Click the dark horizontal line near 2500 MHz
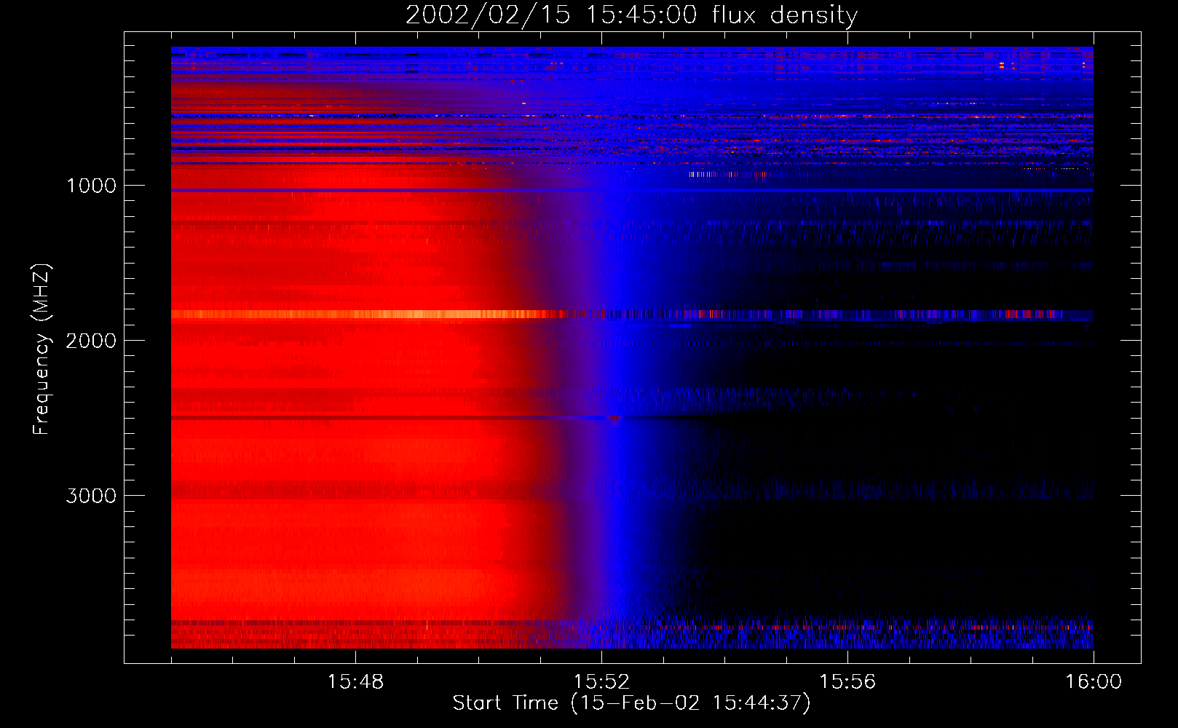The width and height of the screenshot is (1178, 728). tap(437, 419)
